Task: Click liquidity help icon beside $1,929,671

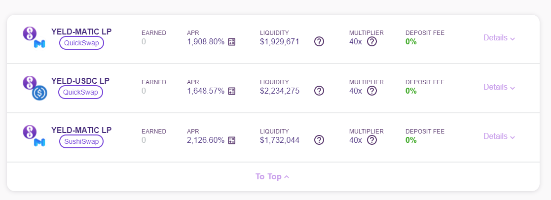Action: click(x=319, y=41)
